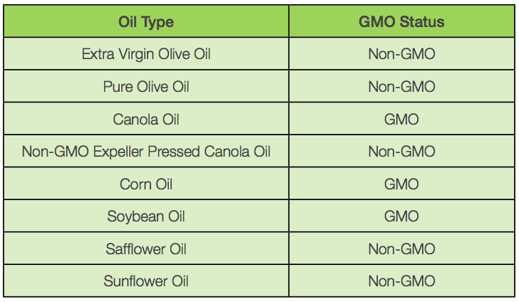Click GMO status of Extra Virgin Olive Oil
The width and height of the screenshot is (519, 302).
pos(401,54)
